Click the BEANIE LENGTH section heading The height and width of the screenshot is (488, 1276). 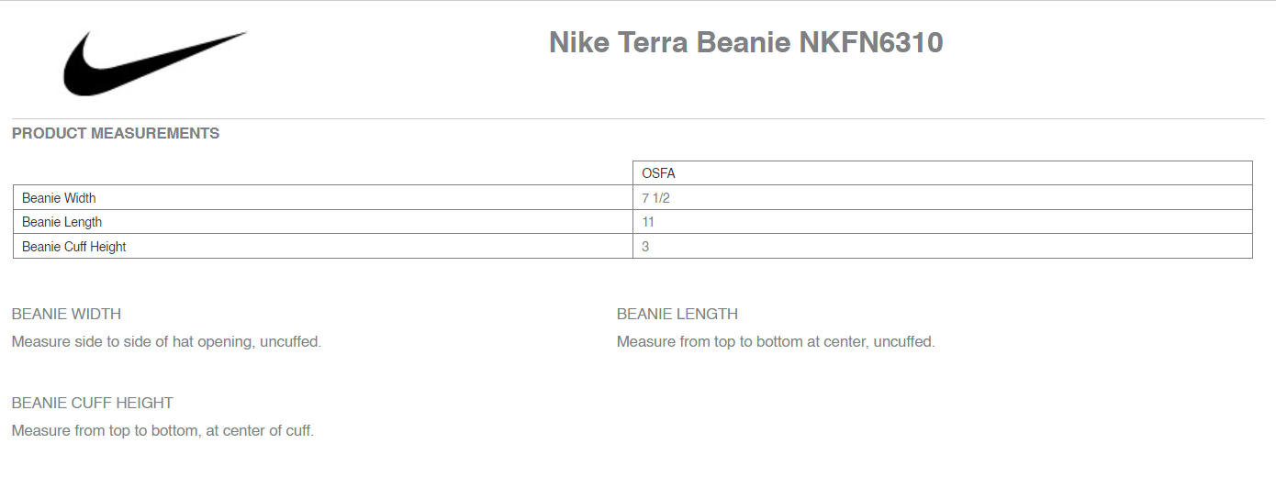point(677,315)
